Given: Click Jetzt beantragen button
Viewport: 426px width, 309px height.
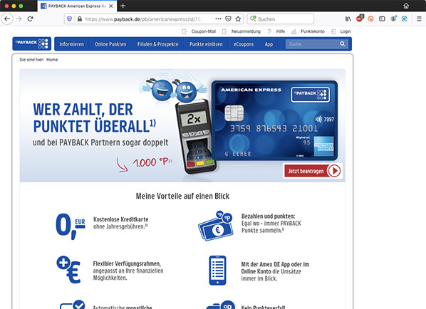Looking at the screenshot, I should point(313,171).
